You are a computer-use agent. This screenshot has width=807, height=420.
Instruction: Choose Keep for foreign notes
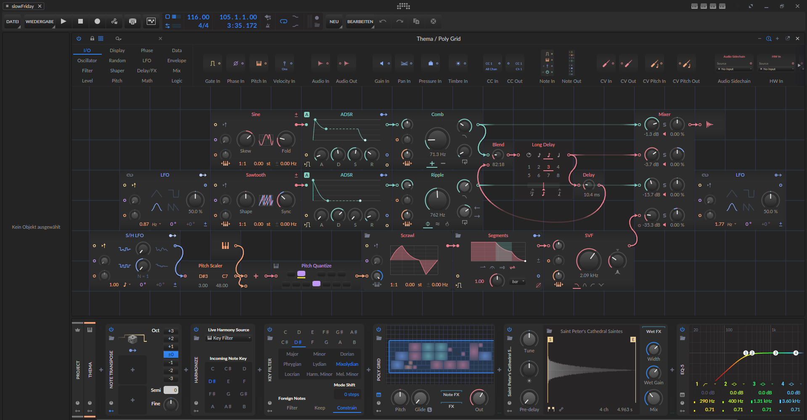(320, 408)
